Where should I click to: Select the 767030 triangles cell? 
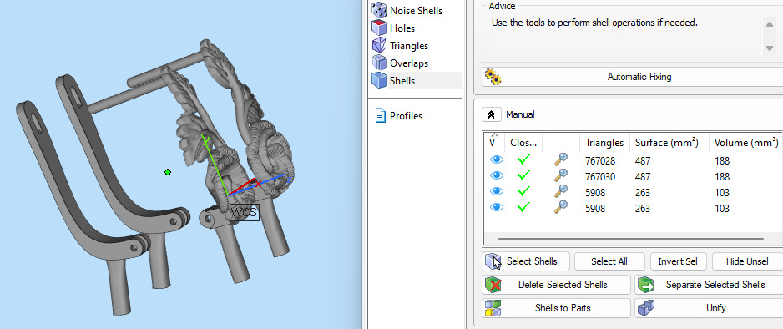coord(600,177)
